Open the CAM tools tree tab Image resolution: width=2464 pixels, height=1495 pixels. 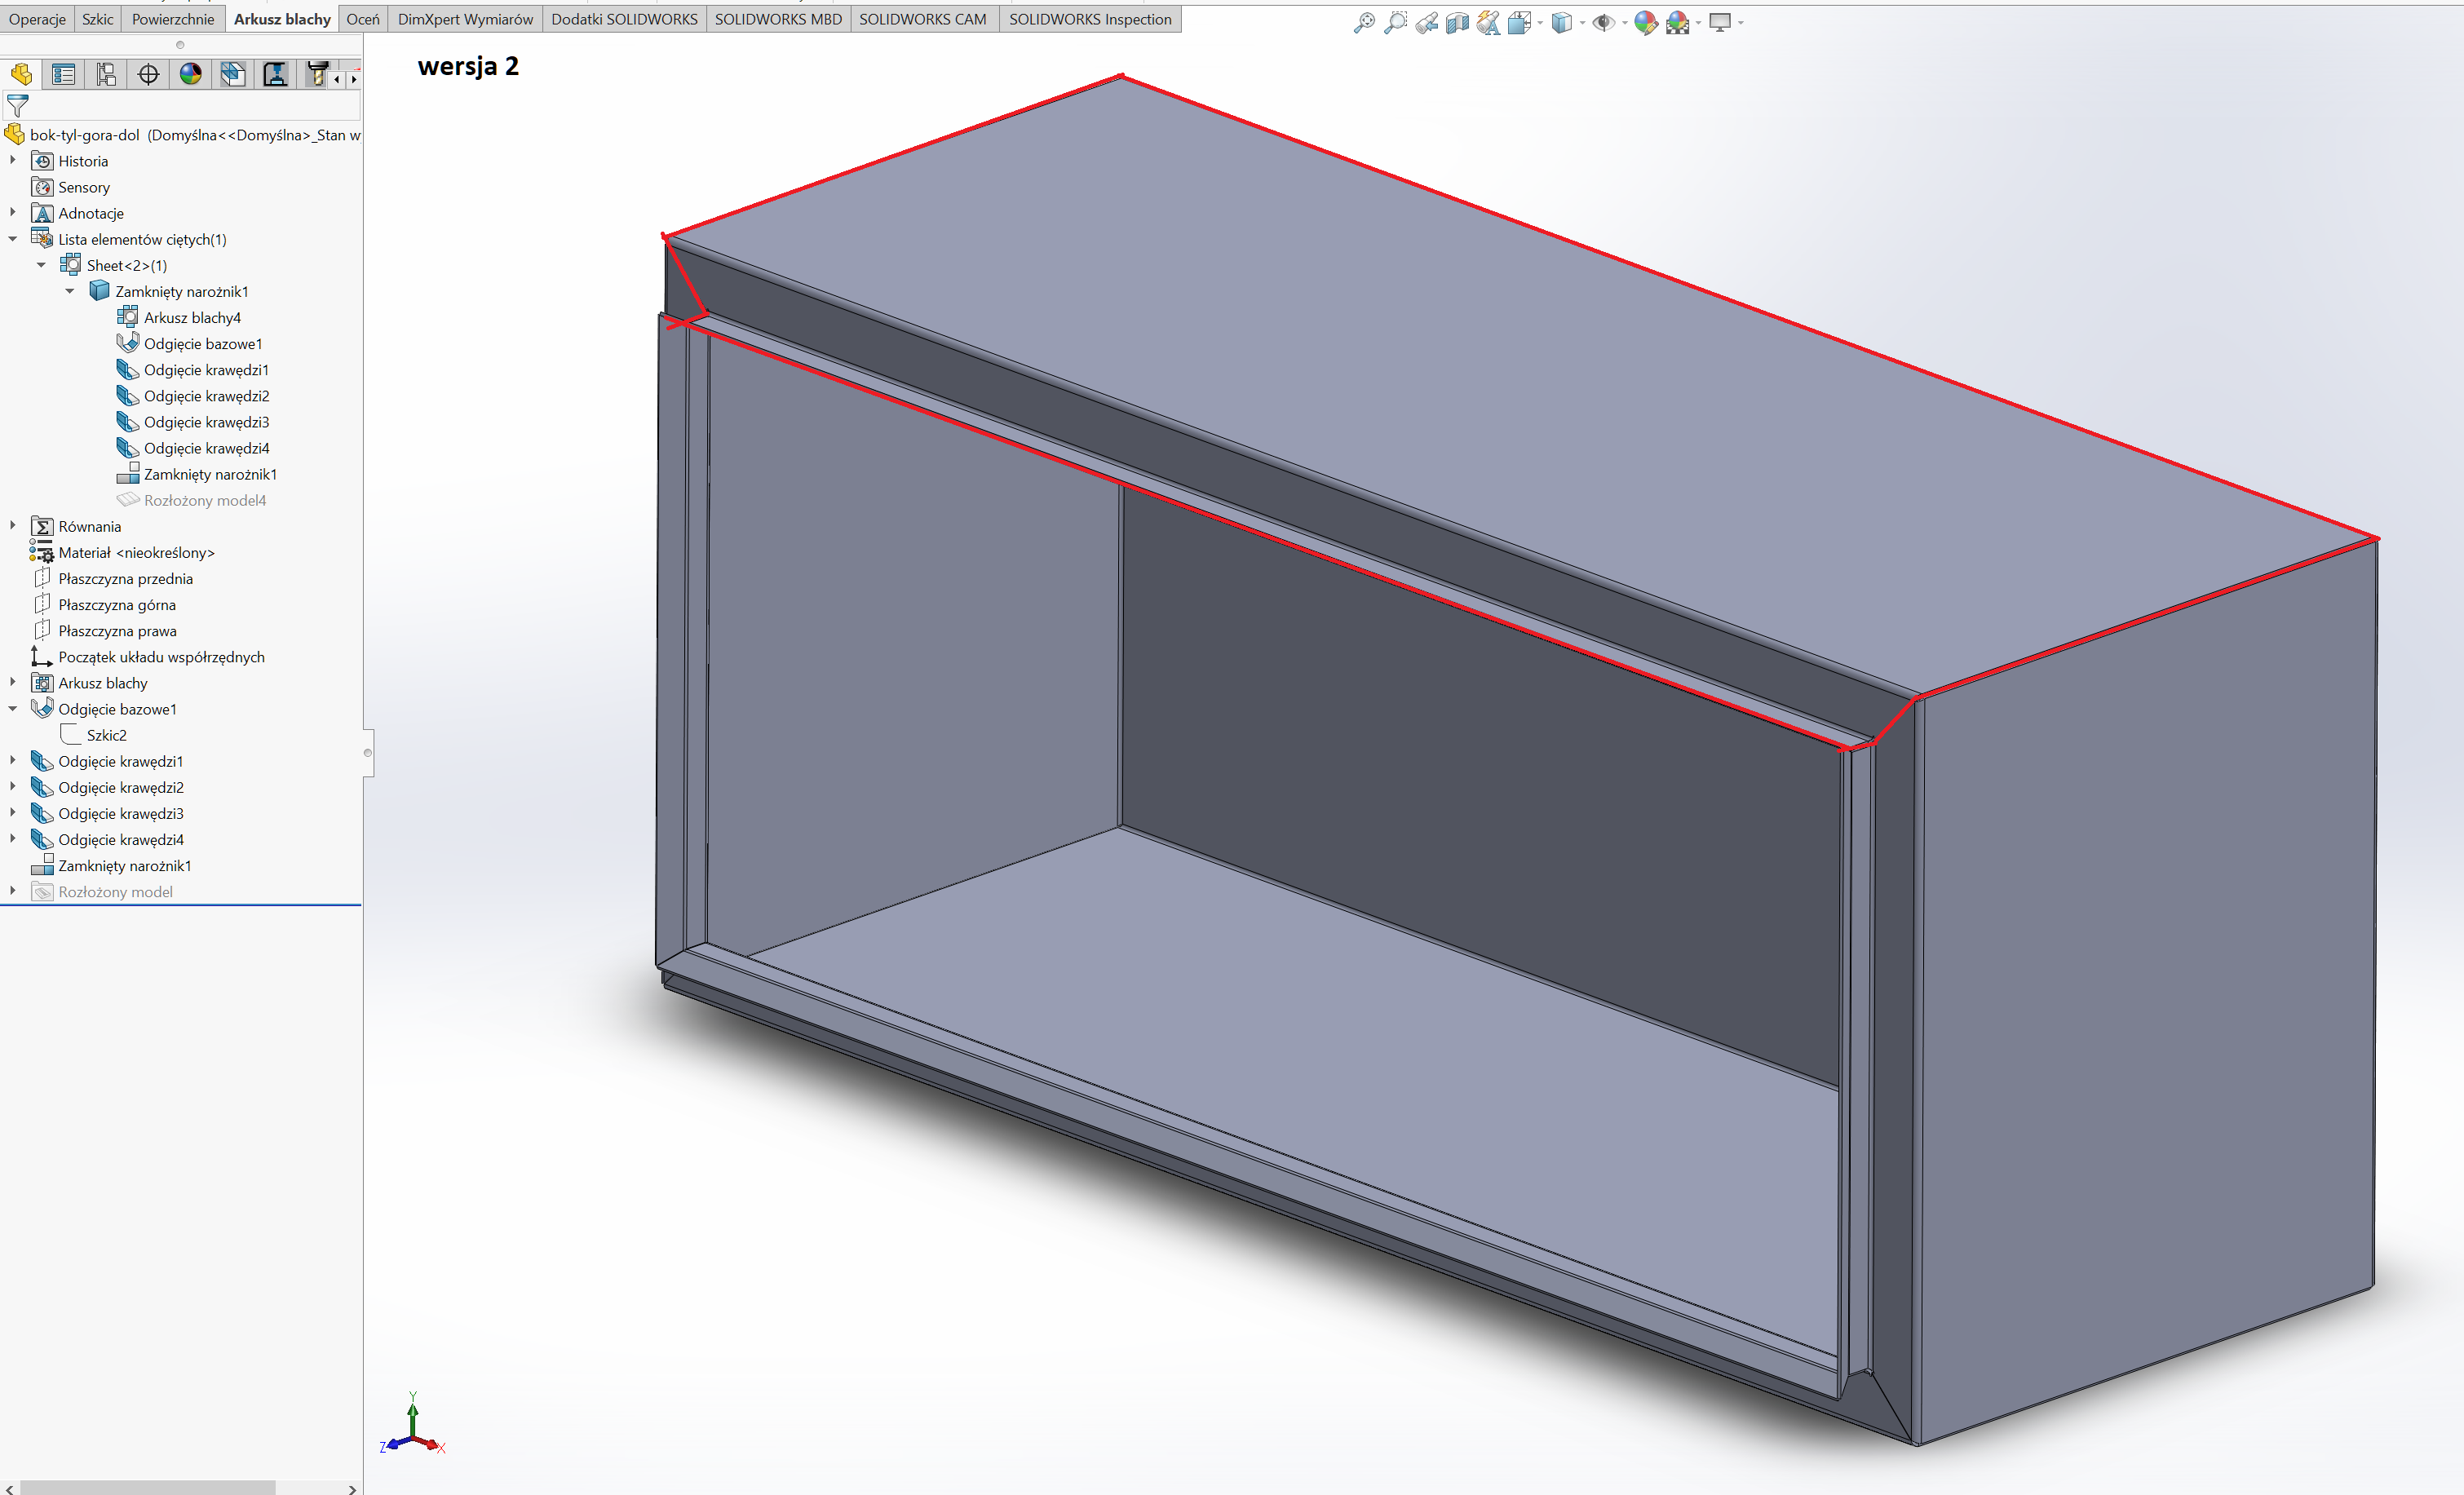(316, 74)
